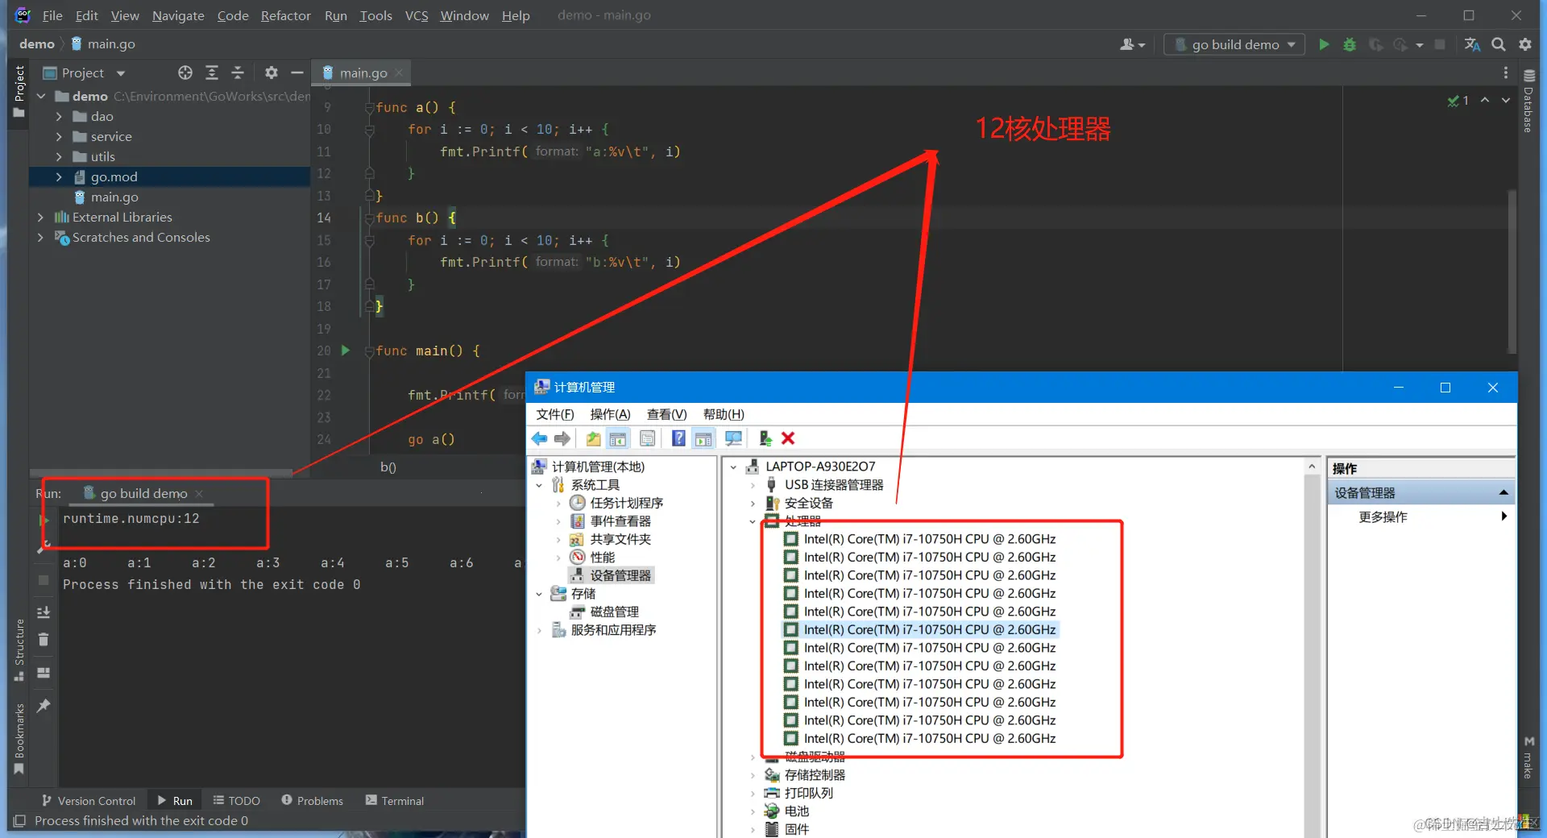This screenshot has height=838, width=1547.
Task: Open the help icon in Computer Management toolbar
Action: point(678,438)
